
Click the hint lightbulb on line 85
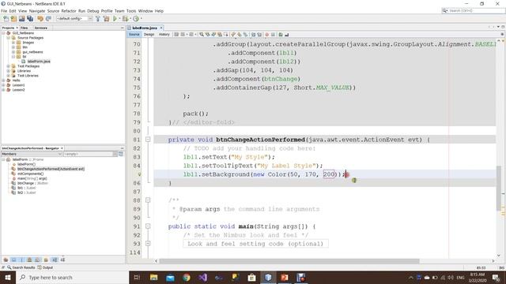tap(139, 174)
